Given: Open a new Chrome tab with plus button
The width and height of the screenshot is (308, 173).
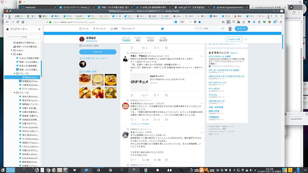Looking at the screenshot, I should pos(291,7).
